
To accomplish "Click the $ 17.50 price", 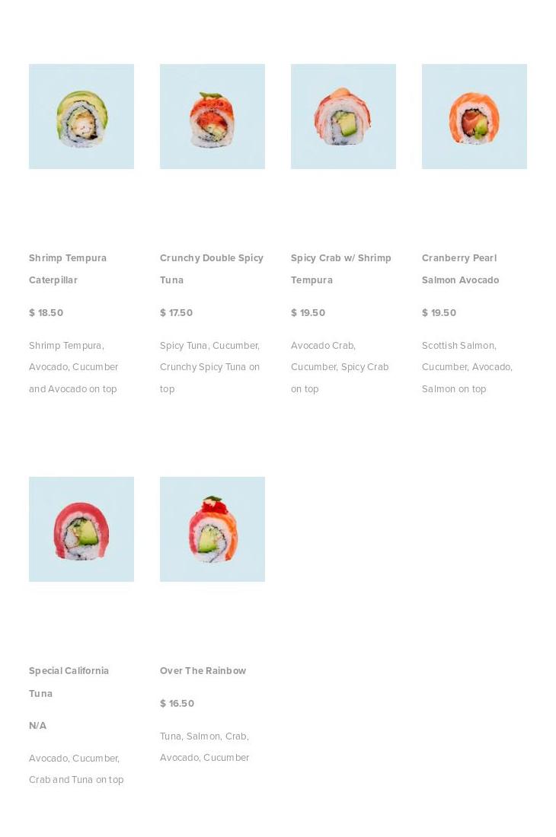I will pyautogui.click(x=176, y=313).
